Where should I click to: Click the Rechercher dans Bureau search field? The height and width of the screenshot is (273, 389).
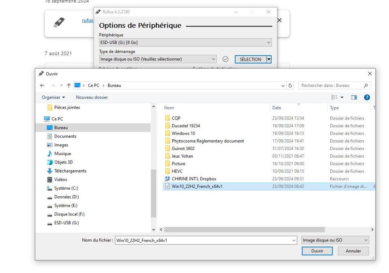pyautogui.click(x=333, y=85)
